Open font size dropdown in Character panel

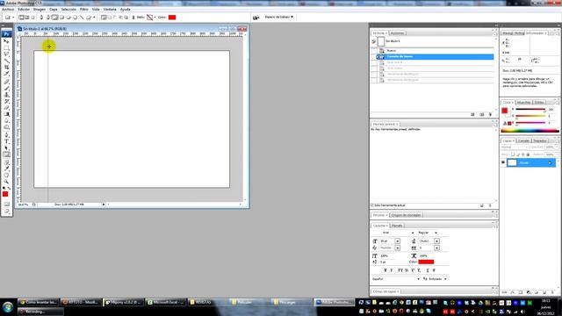tap(397, 241)
